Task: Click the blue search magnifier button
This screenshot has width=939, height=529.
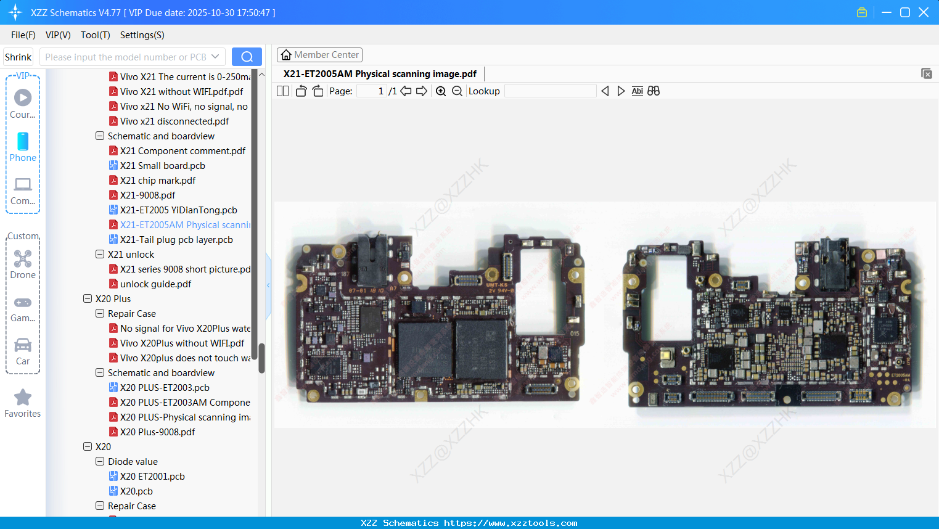Action: click(x=247, y=56)
